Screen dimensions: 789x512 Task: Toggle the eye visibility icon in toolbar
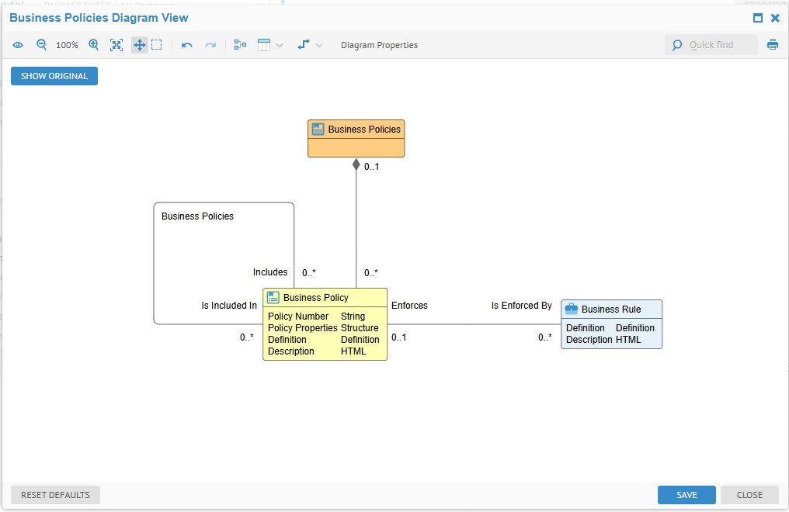pyautogui.click(x=18, y=45)
